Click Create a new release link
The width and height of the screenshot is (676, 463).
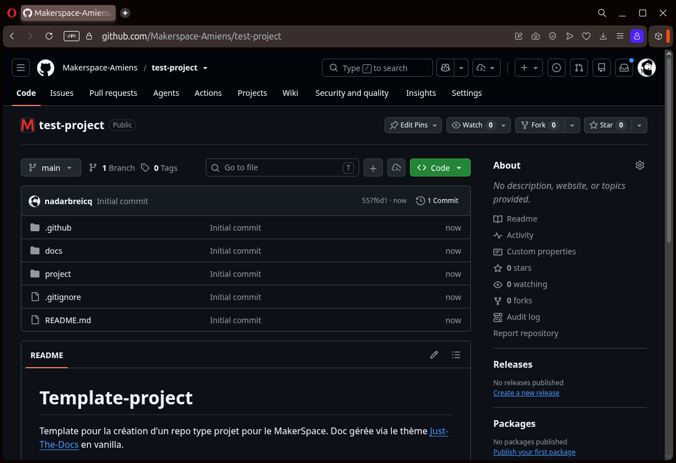[526, 393]
